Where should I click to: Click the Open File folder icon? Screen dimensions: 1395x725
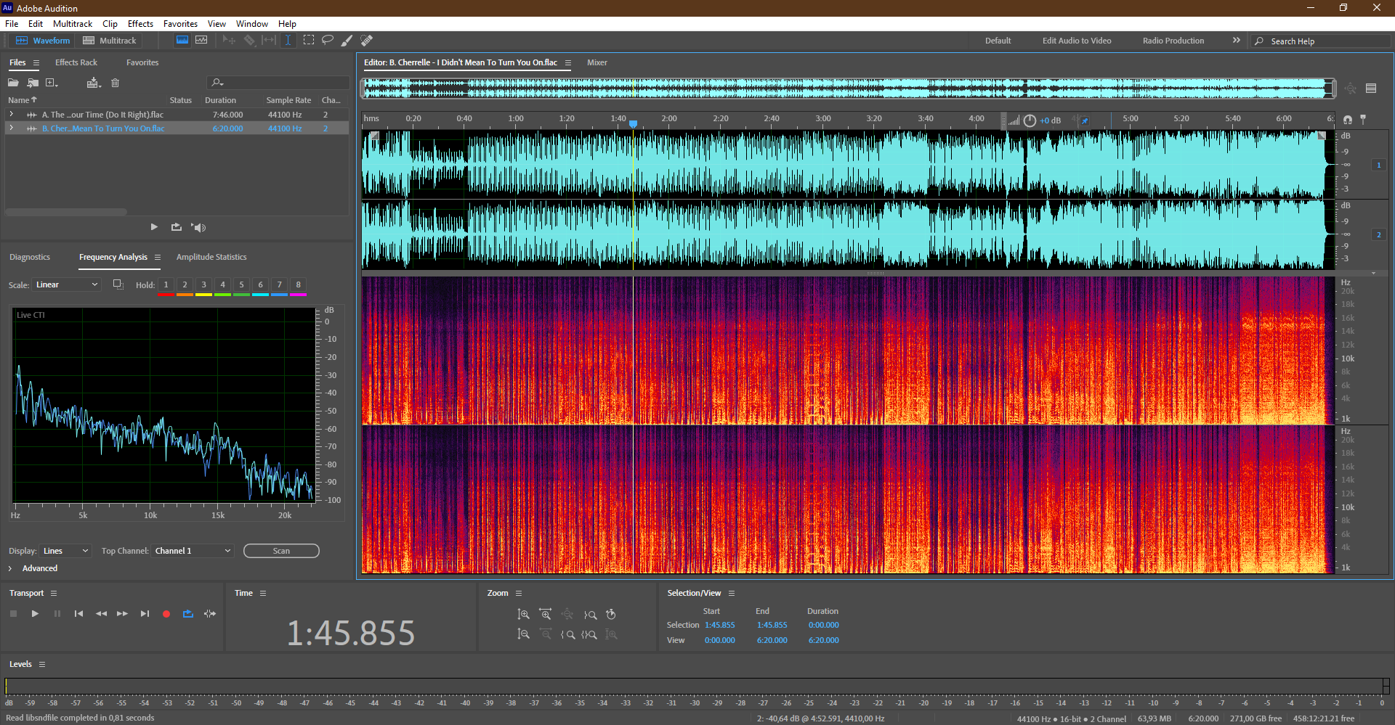13,83
